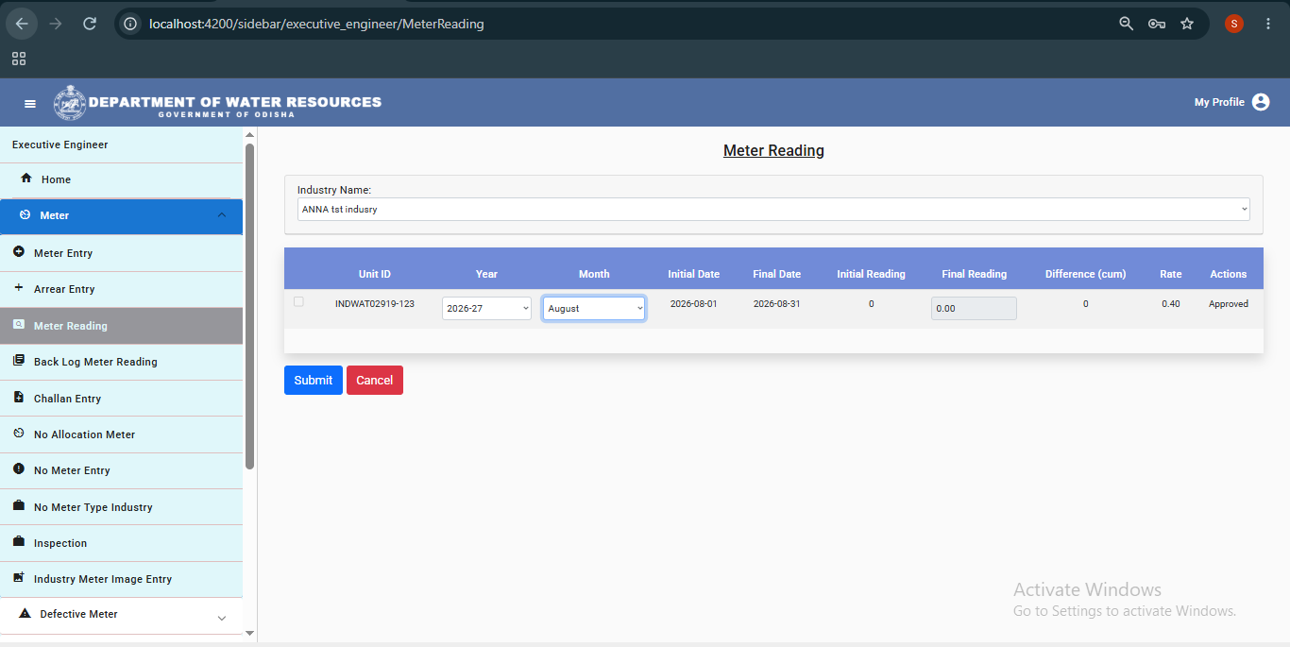This screenshot has width=1290, height=647.
Task: Open the Industry Name dropdown
Action: coord(773,209)
